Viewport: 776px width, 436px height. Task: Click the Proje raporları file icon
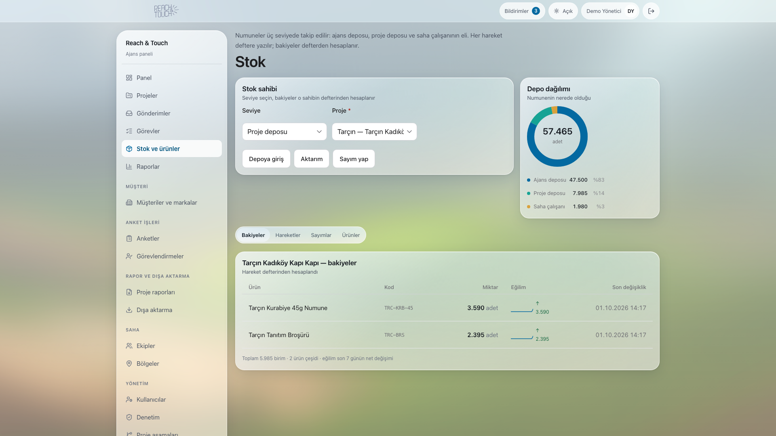pos(129,292)
